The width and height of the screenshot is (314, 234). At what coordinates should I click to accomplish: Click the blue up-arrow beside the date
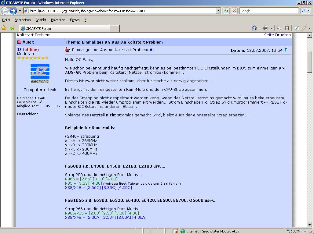click(286, 50)
